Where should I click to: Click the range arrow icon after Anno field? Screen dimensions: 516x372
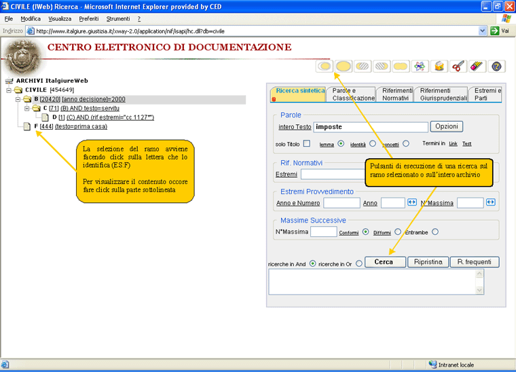[x=412, y=202]
